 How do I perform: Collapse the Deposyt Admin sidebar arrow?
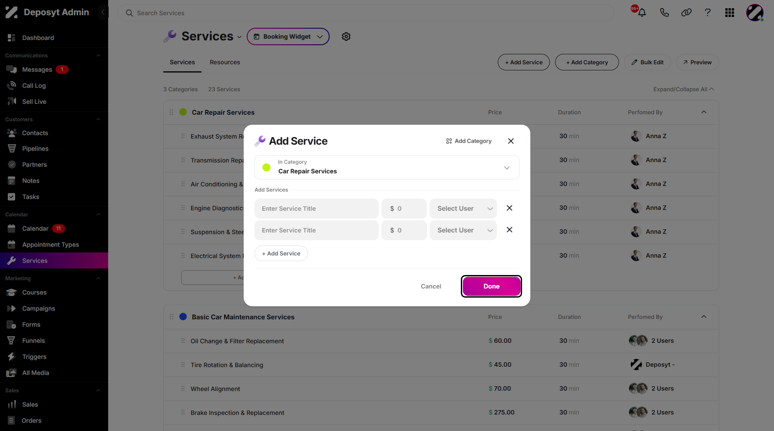point(103,12)
